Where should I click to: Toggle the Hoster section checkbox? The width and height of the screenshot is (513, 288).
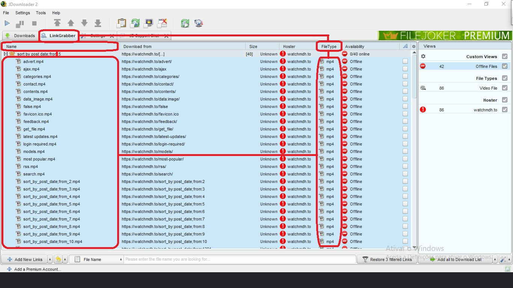[x=505, y=100]
